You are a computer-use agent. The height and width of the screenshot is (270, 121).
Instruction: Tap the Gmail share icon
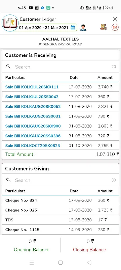[x=115, y=27]
